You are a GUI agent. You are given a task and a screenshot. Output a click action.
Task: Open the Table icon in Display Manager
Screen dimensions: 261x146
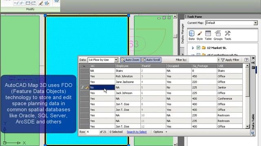click(208, 35)
